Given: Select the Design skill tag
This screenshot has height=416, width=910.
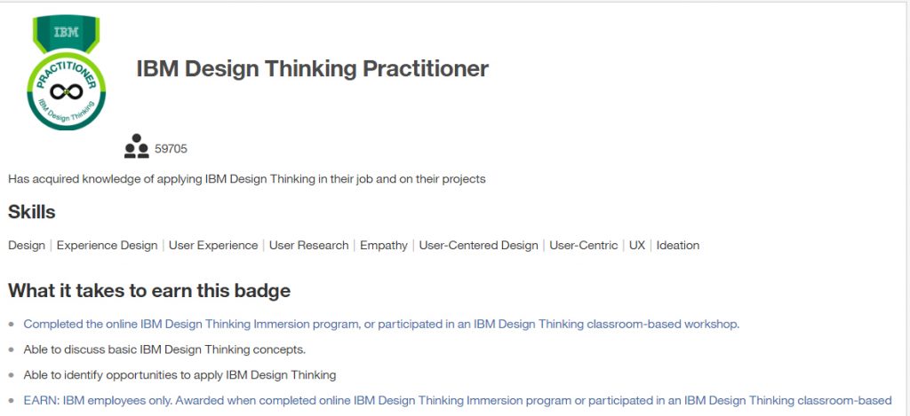Looking at the screenshot, I should coord(27,245).
